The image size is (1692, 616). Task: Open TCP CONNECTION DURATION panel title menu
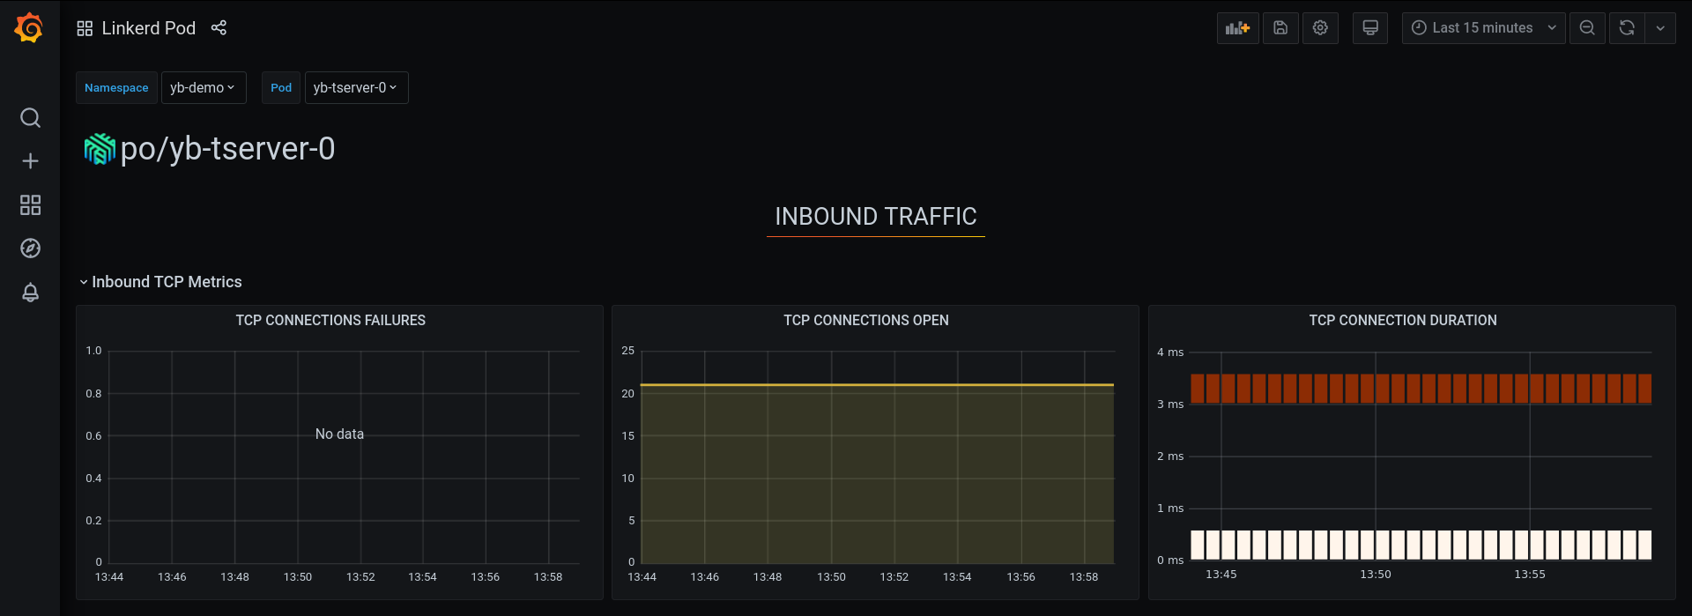click(x=1403, y=321)
